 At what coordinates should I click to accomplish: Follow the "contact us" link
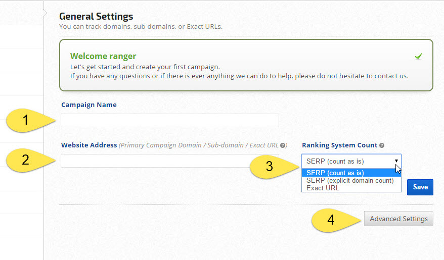click(x=391, y=76)
